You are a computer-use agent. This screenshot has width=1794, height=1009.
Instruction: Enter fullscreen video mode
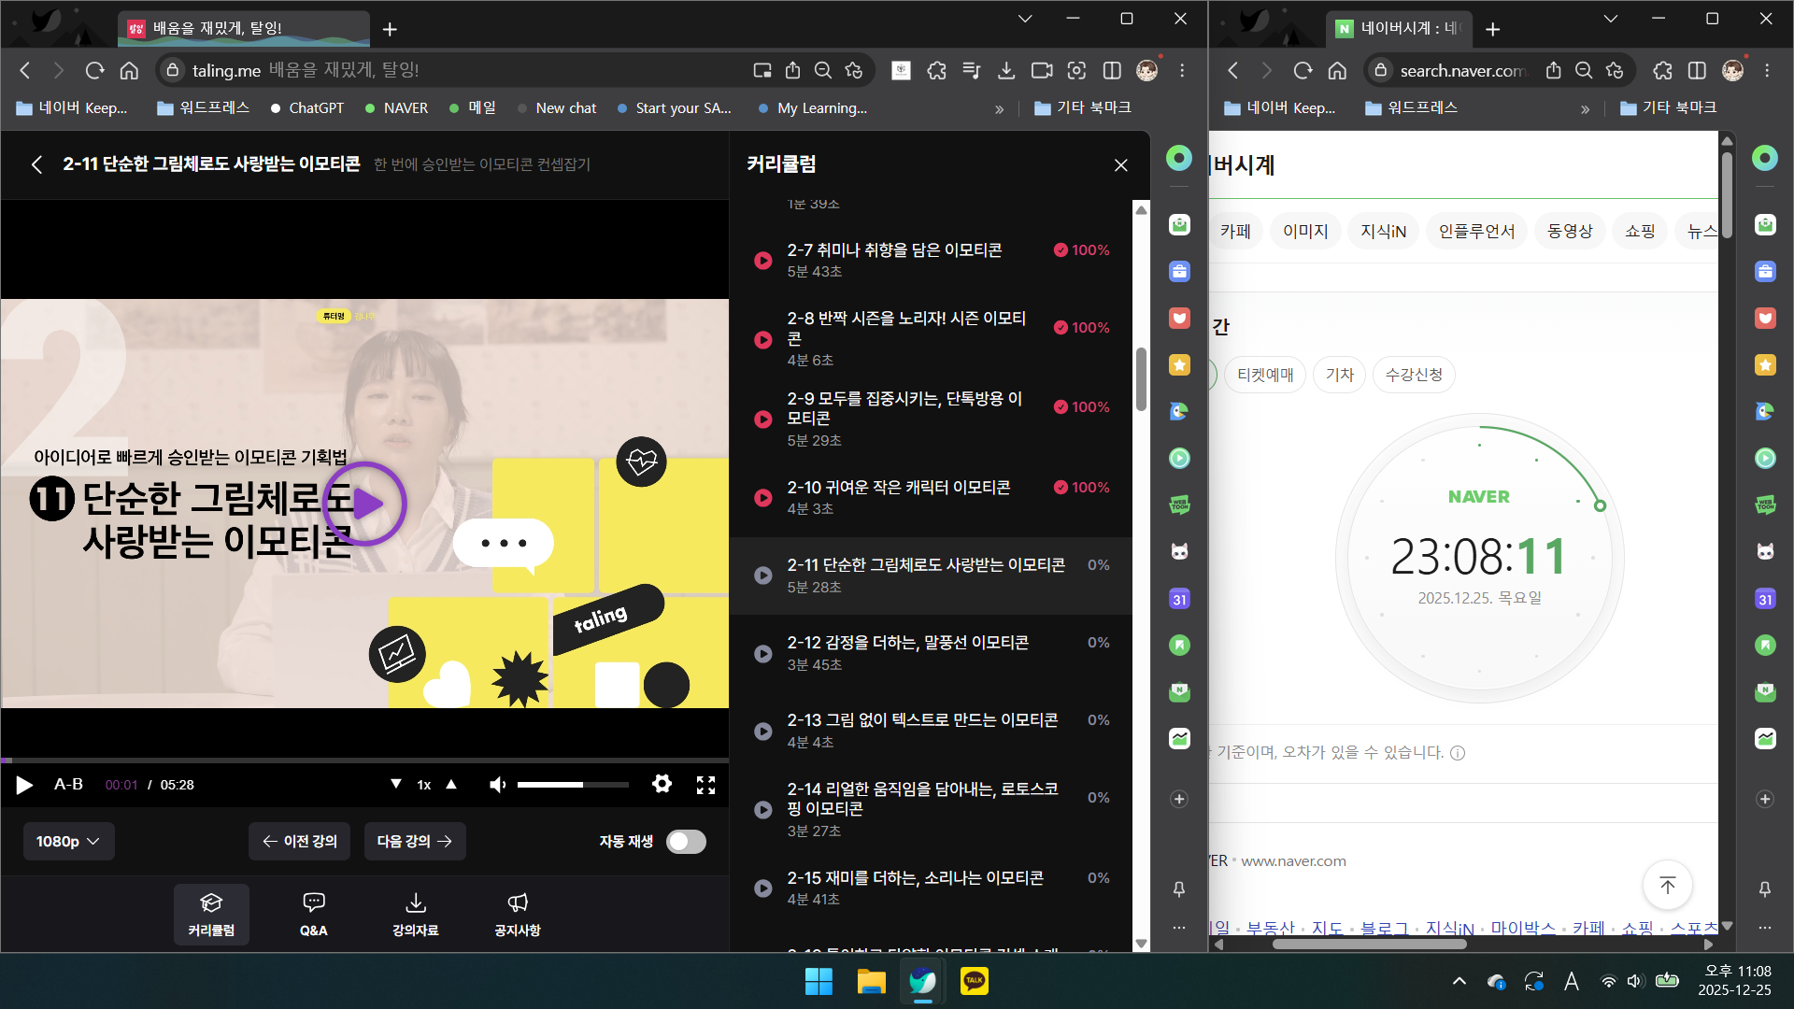pyautogui.click(x=705, y=785)
